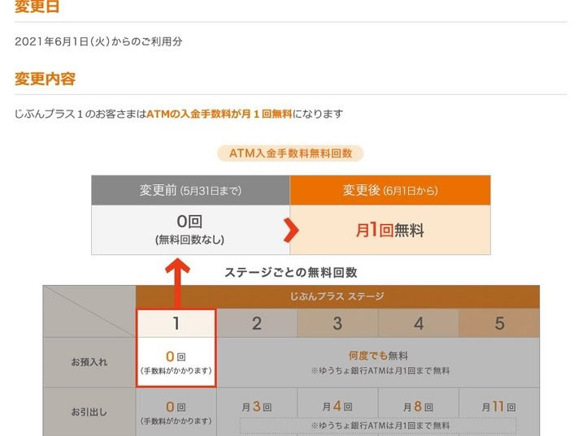
Task: Click the 0回 (無料回数なし) cell
Action: click(x=190, y=230)
